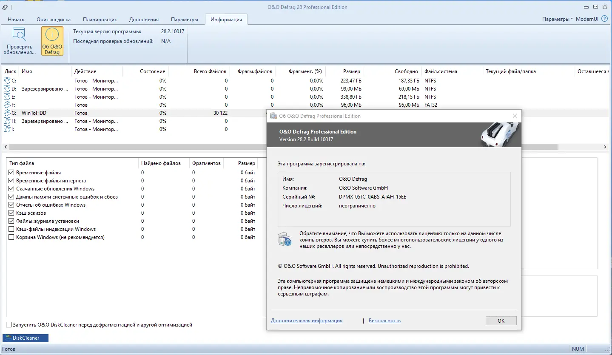Click the About O&O Defrag info icon

click(52, 35)
